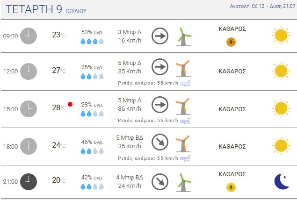Click the Ανατολή 06:12 - Δύση 21:07 text
Viewport: 297px width, 200px height.
[262, 6]
